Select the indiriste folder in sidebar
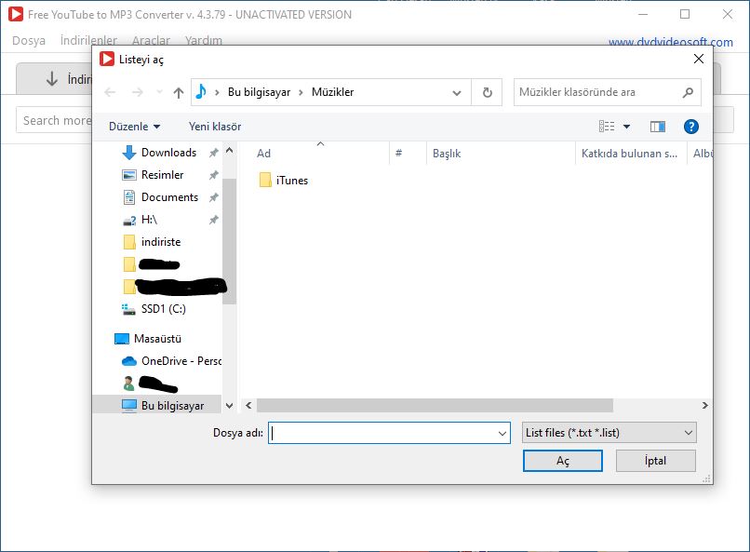 [x=161, y=242]
